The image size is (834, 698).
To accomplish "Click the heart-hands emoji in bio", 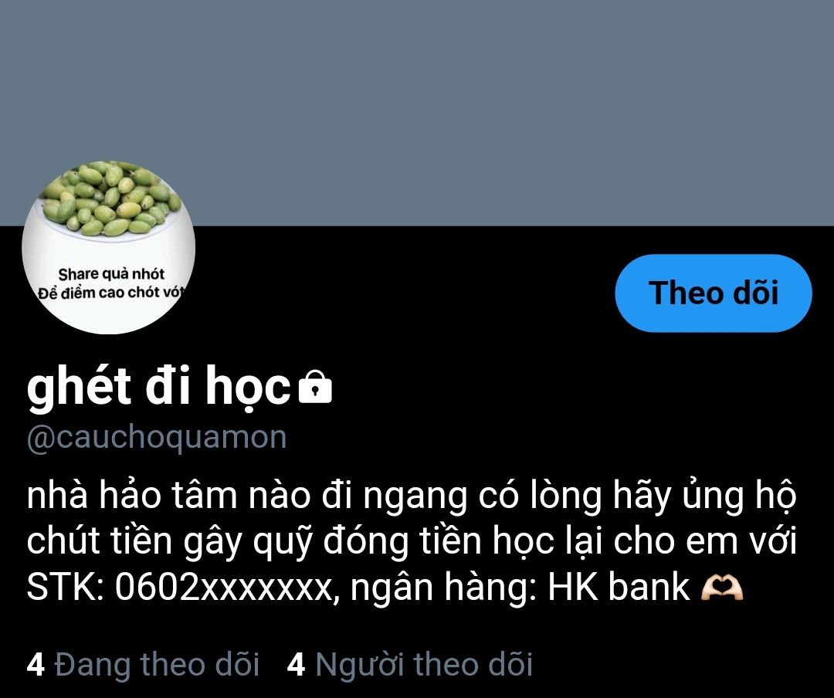I will pyautogui.click(x=722, y=588).
